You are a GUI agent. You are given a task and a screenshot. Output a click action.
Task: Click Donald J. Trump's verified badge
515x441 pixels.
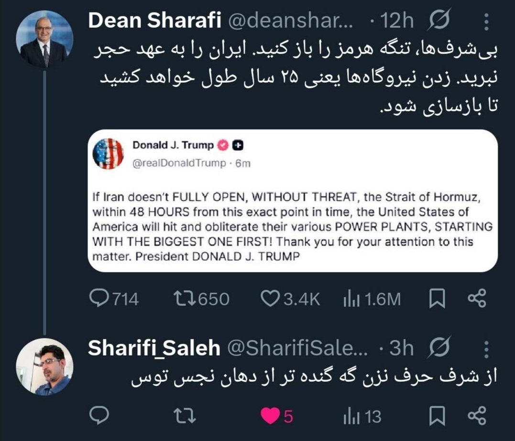(x=222, y=144)
